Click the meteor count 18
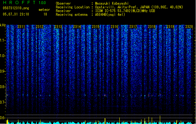196x124 pixels. (x=45, y=14)
